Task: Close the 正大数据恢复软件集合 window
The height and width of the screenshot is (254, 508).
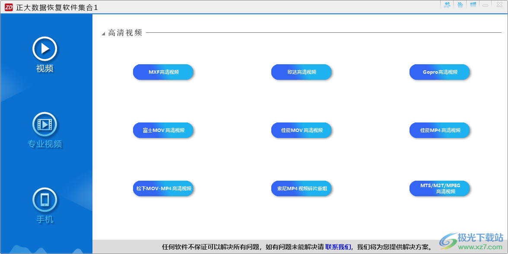Action: tap(499, 5)
